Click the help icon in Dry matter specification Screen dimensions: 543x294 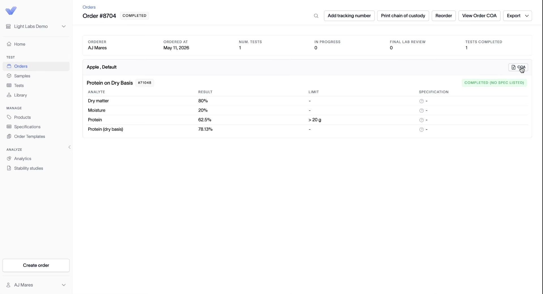click(x=421, y=101)
